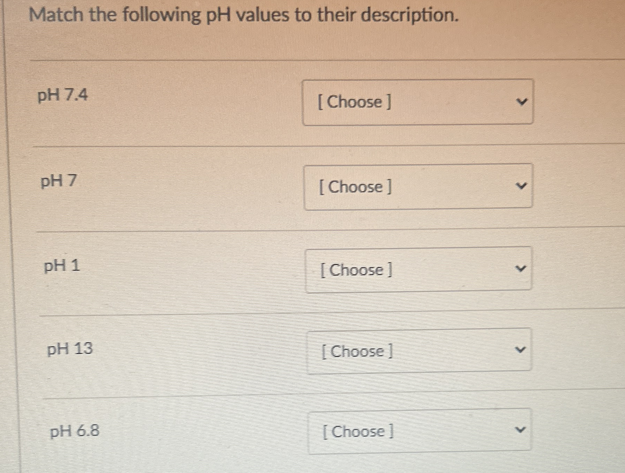Expand the chevron arrow beside pH 1's dropdown
This screenshot has width=625, height=473.
pyautogui.click(x=520, y=269)
